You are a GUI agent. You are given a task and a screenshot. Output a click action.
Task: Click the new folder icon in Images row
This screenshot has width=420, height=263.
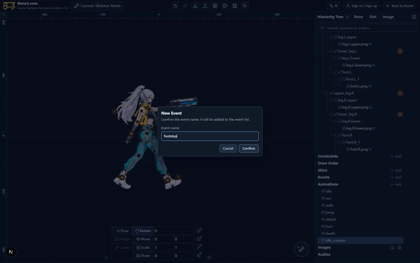click(393, 248)
